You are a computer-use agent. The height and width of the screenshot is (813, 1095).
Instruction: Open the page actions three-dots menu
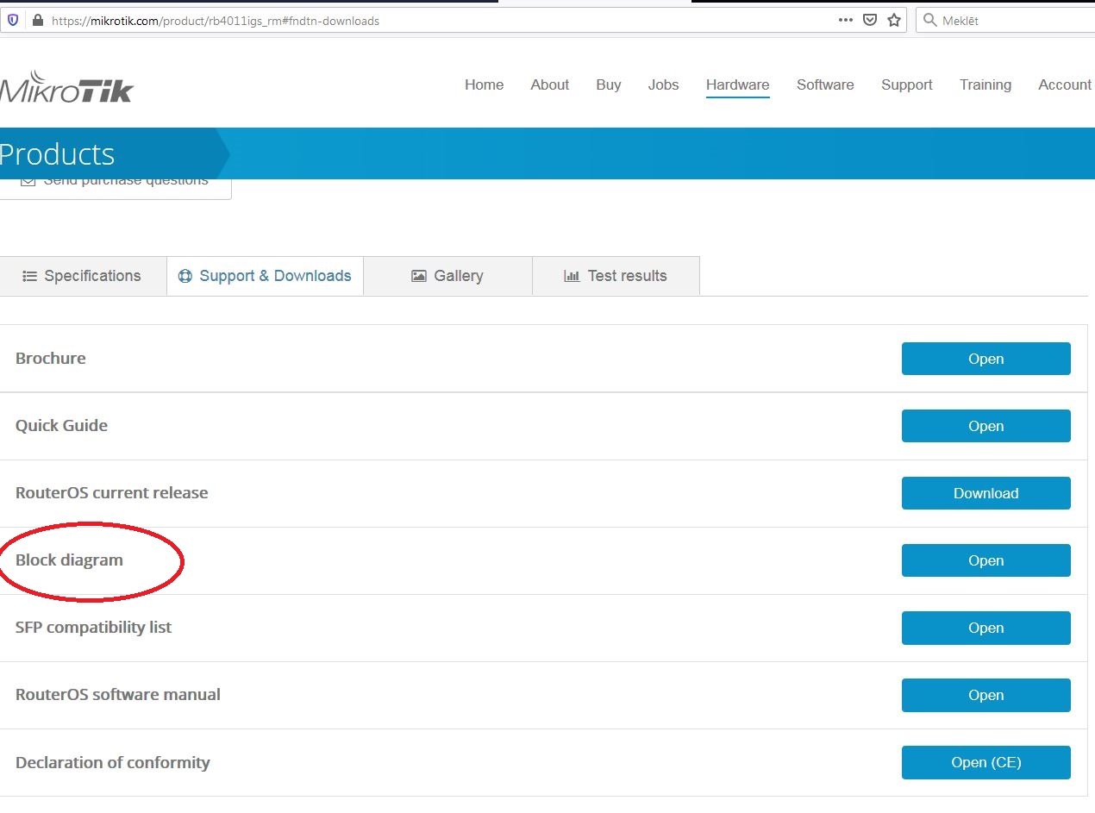846,20
